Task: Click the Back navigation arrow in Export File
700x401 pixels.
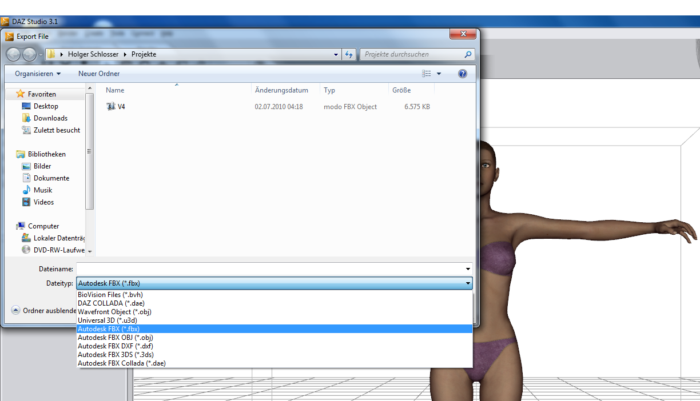Action: click(x=14, y=54)
